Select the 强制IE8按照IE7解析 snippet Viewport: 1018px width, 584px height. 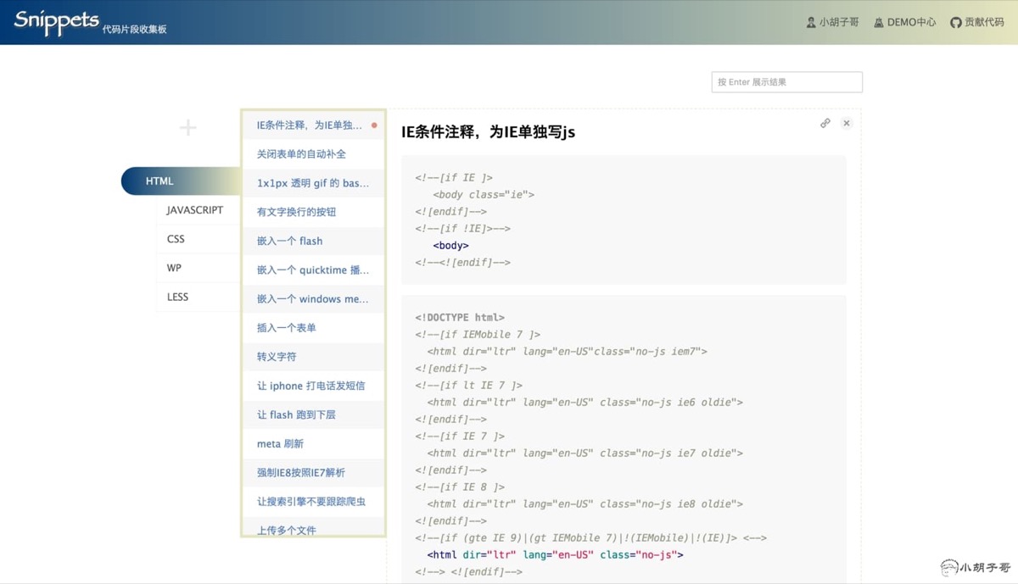[301, 473]
